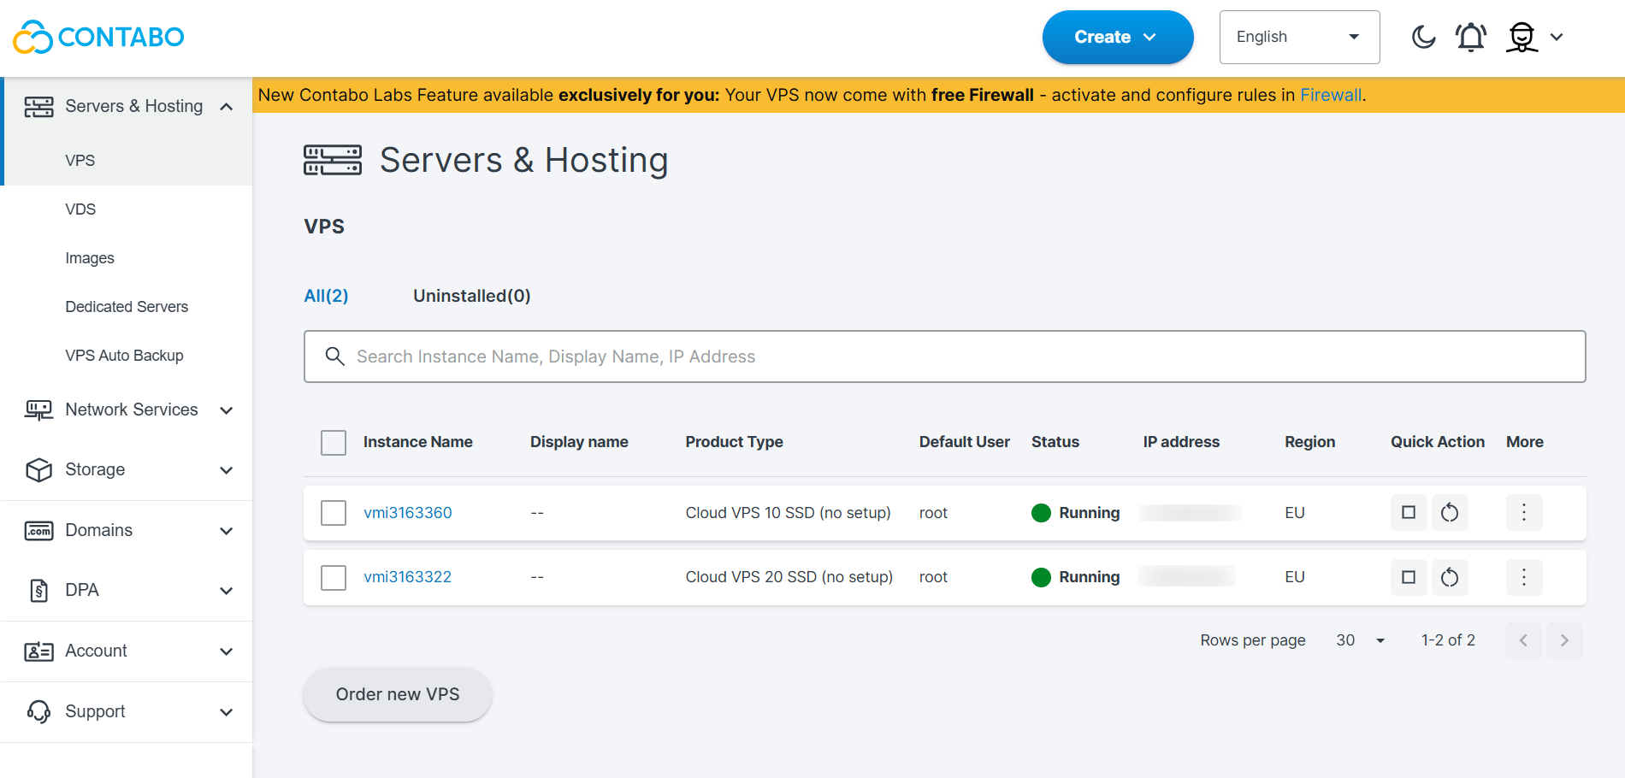Click Cloud VPS 10 SSD product cell
Viewport: 1625px width, 778px height.
[789, 513]
